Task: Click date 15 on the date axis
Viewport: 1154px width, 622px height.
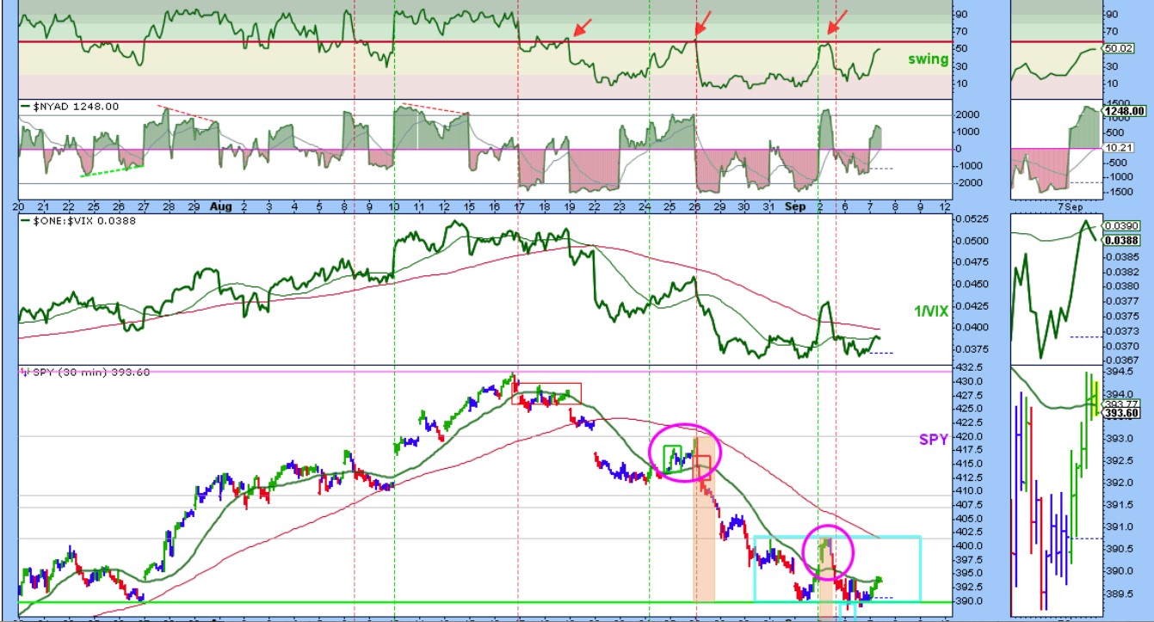Action: (x=470, y=207)
